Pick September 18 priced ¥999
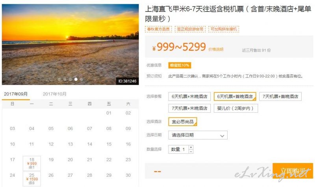Viewport: 315px width, 187px height. (x=32, y=163)
